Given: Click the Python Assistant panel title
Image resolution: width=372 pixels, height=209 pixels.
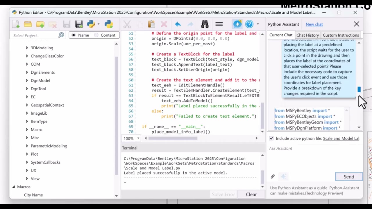Looking at the screenshot, I should (x=283, y=24).
